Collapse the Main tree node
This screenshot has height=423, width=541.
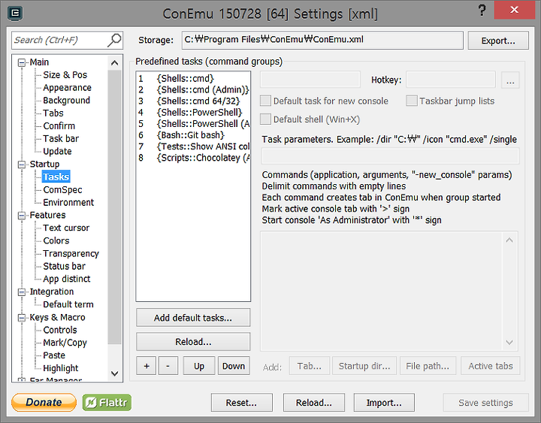[x=22, y=62]
